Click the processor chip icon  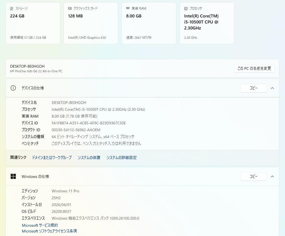click(186, 8)
